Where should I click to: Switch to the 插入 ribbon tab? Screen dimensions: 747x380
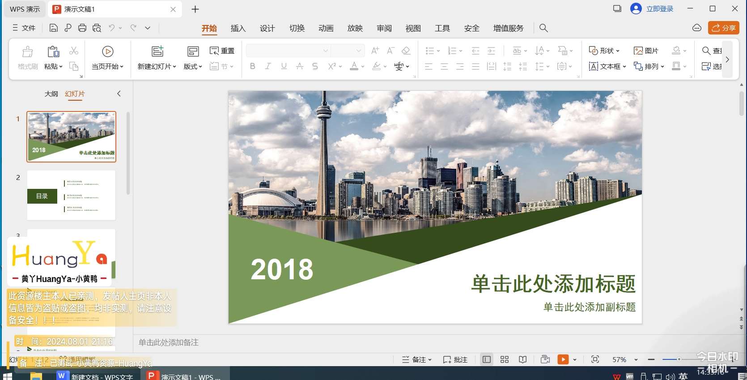click(x=238, y=28)
